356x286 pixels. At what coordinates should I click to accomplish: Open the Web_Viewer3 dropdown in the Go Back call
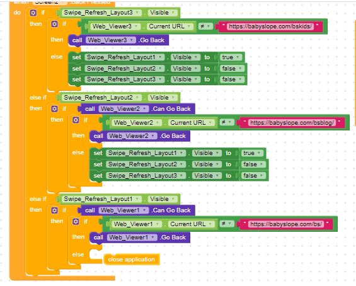(x=111, y=40)
